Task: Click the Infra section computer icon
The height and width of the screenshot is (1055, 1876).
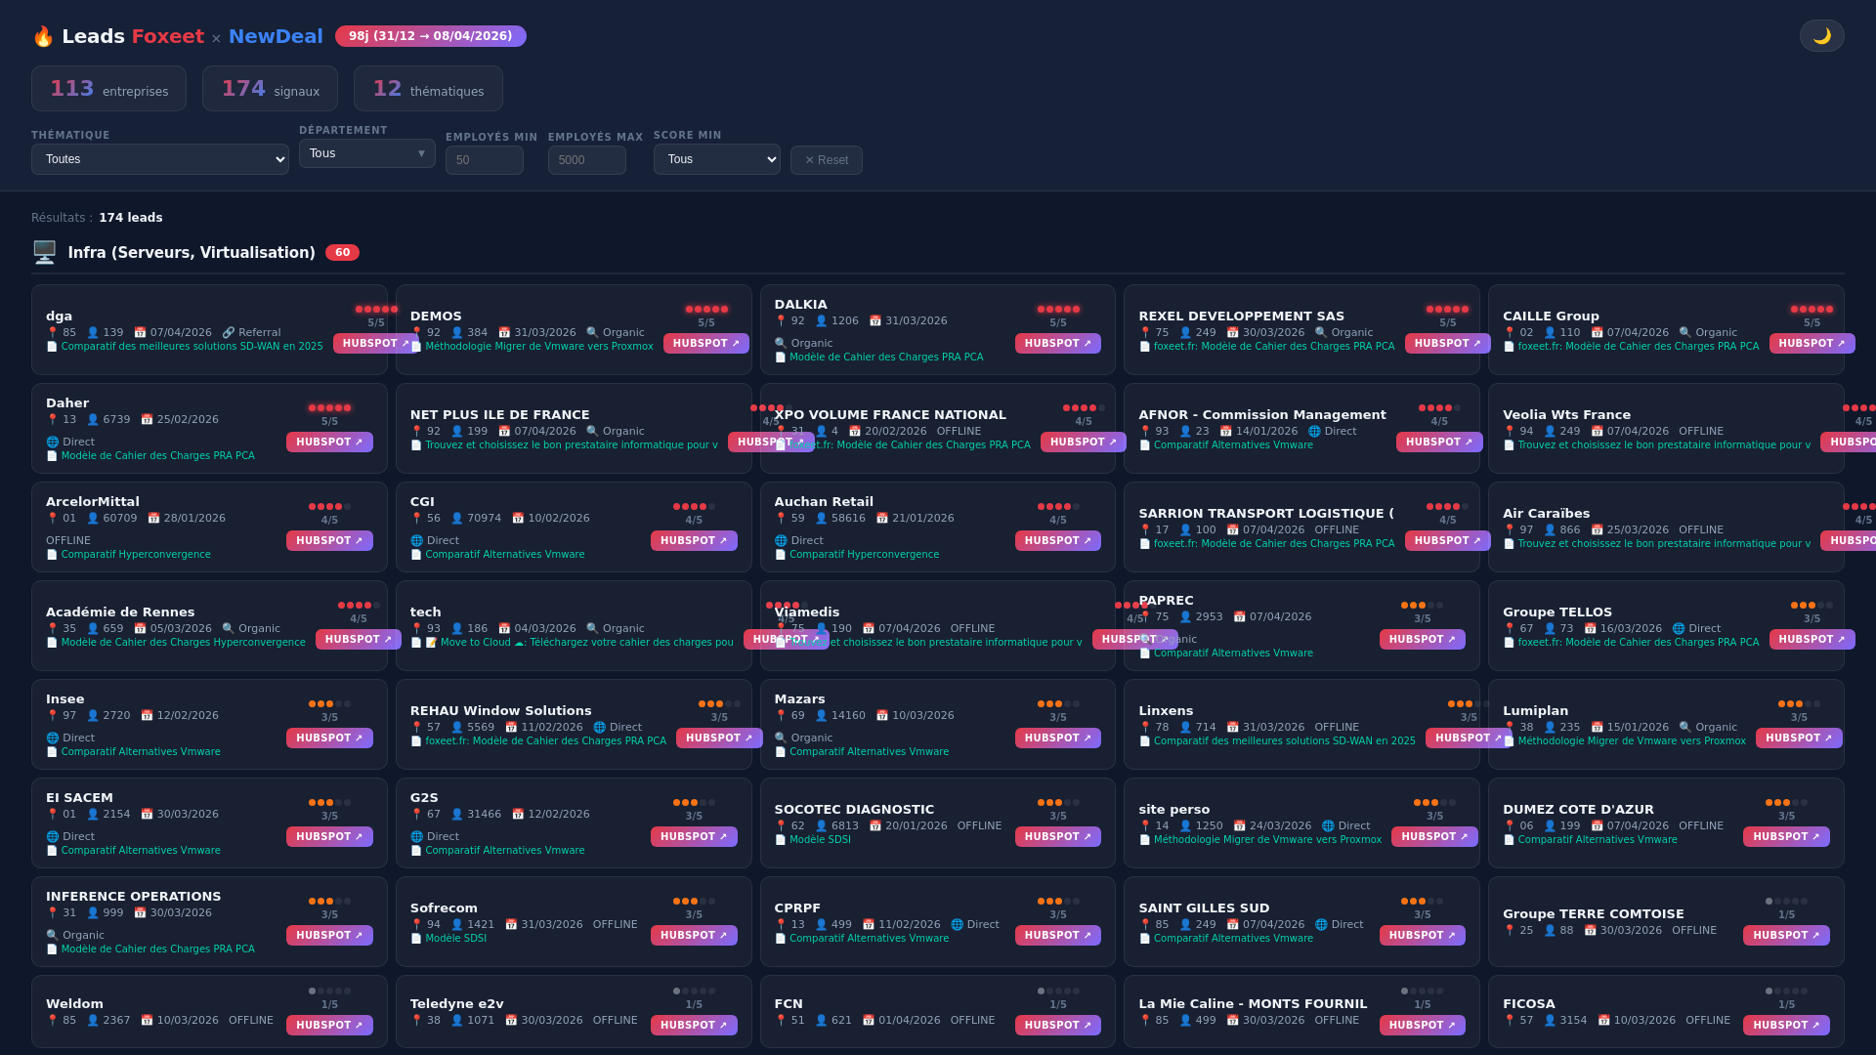Action: (45, 252)
